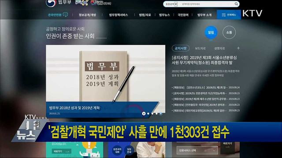Open the 온라인민원 menu

(x=55, y=14)
